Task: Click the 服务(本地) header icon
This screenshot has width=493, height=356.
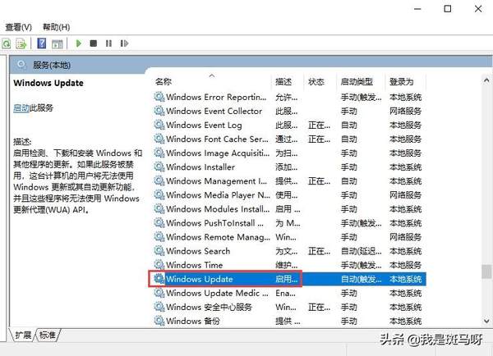Action: coord(21,65)
